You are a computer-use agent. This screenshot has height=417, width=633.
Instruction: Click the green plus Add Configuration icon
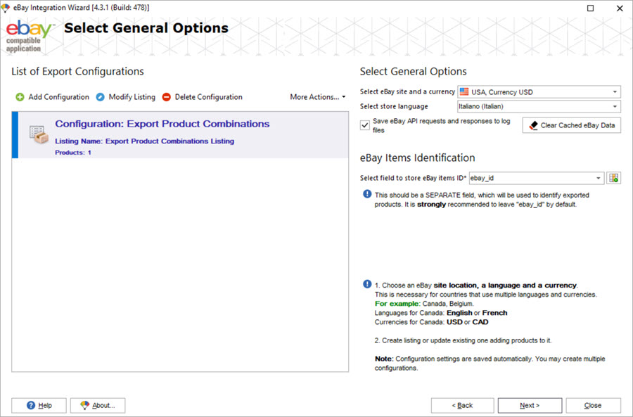point(20,97)
